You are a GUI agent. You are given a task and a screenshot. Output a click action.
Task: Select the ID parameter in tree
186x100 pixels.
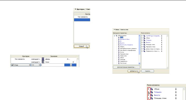tap(121, 41)
